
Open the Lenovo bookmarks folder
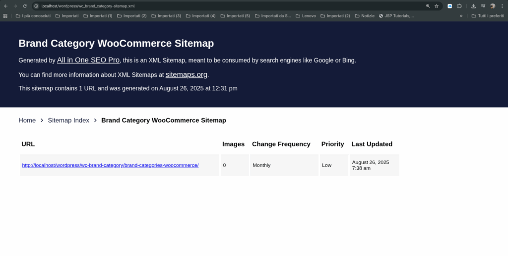(306, 15)
